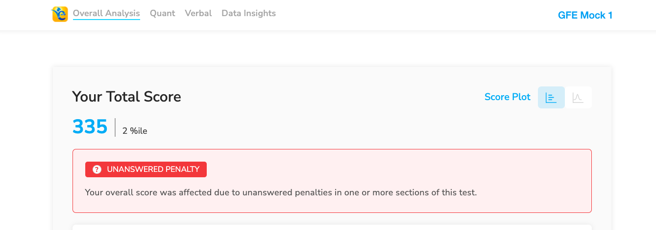Go to the Quant tab

[162, 13]
